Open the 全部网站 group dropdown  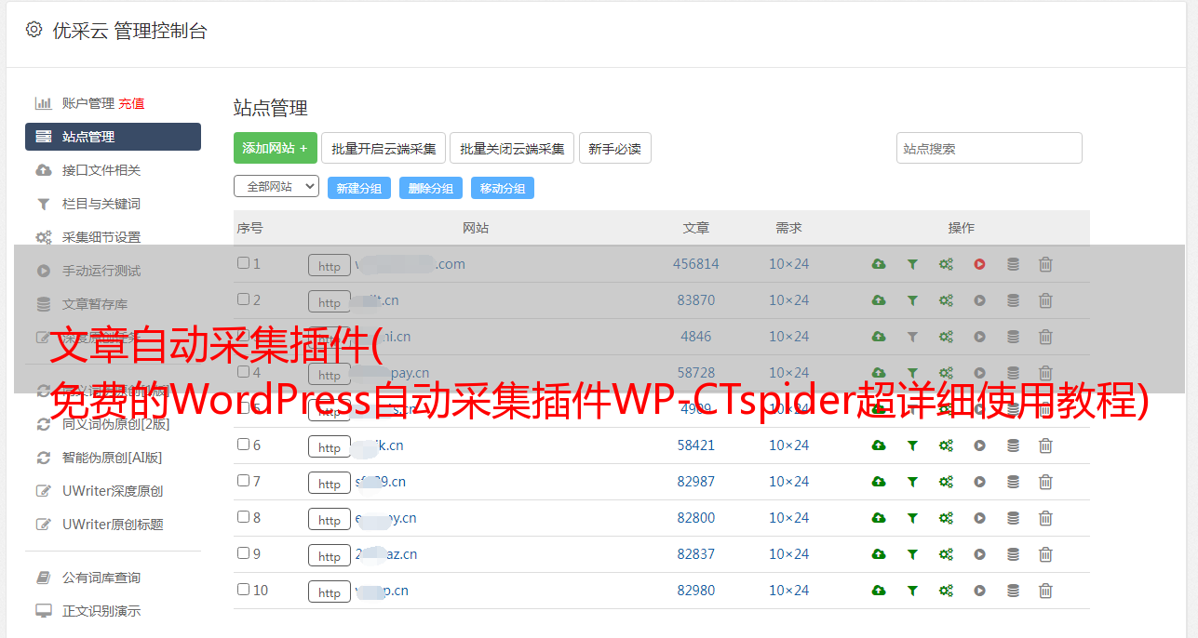click(x=276, y=187)
